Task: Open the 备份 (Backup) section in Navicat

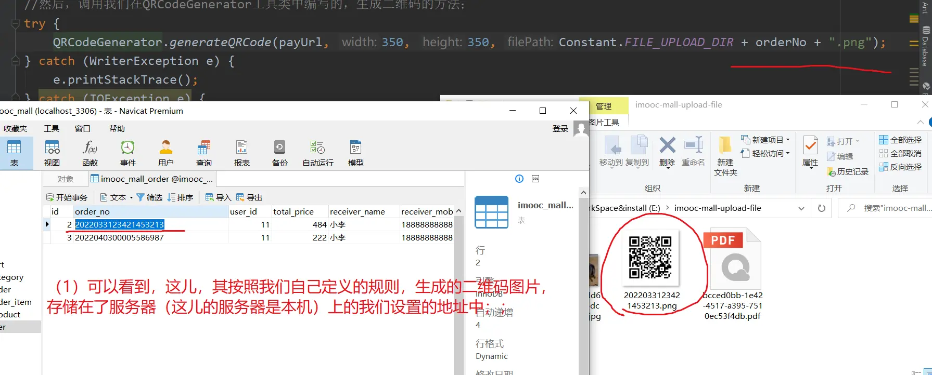Action: (280, 153)
